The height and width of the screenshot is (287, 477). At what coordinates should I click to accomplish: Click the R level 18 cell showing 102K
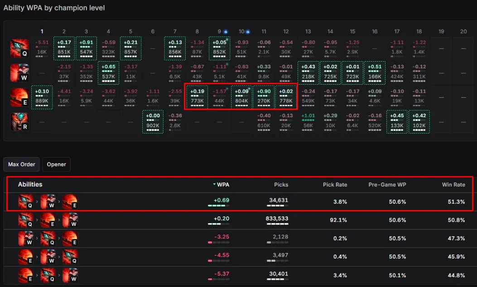tap(419, 122)
